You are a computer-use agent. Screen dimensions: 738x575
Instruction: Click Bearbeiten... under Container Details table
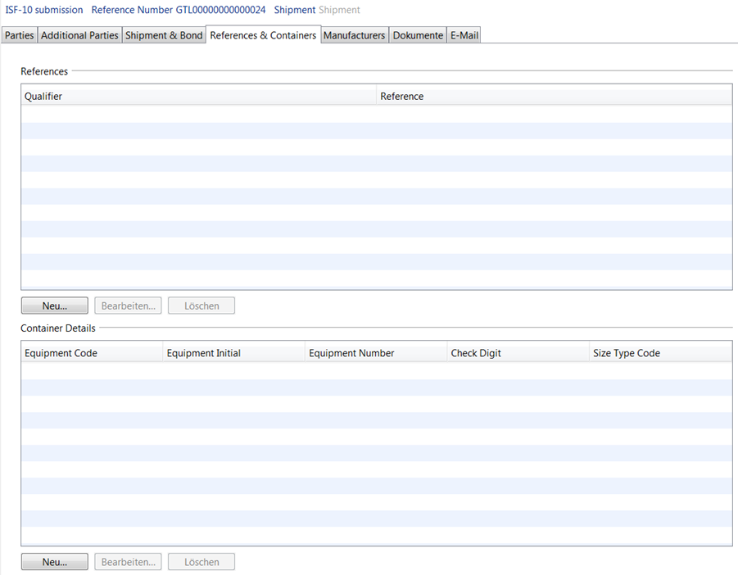[x=128, y=562]
